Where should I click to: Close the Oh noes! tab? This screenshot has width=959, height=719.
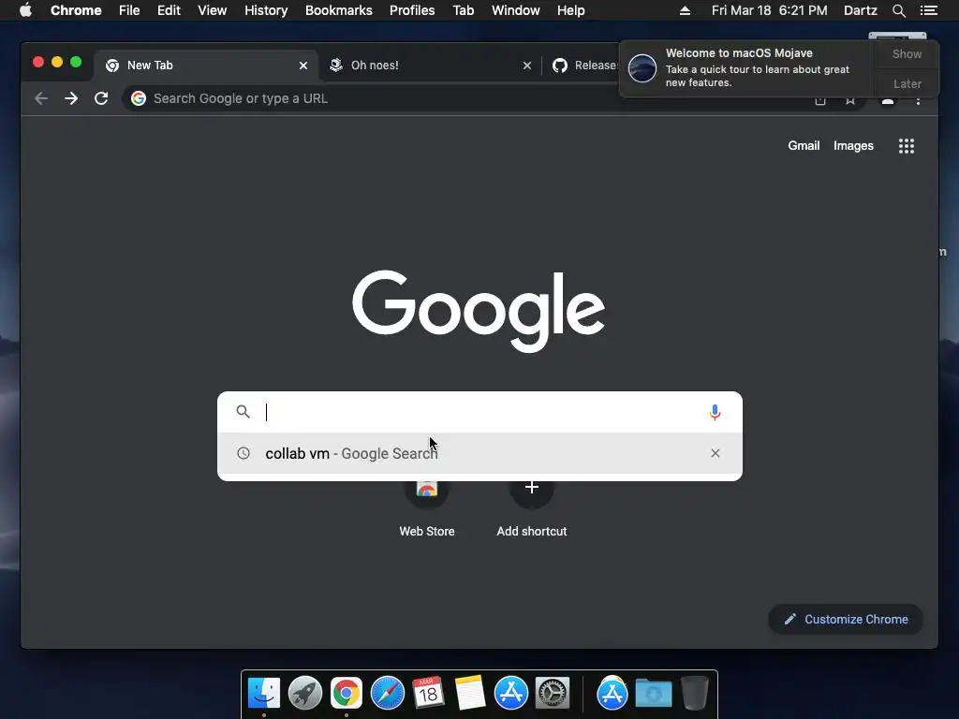(527, 66)
